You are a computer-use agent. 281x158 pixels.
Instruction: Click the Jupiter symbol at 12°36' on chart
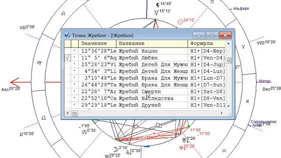[x=127, y=152]
